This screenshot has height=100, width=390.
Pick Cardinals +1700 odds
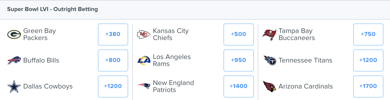pos(368,86)
